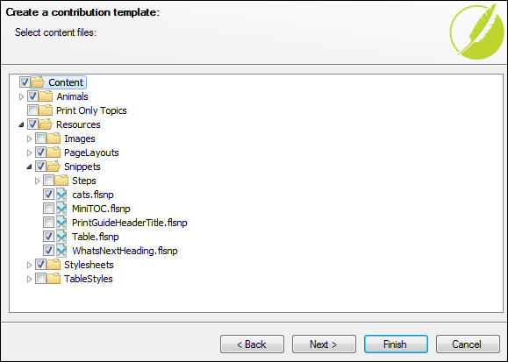Click the Table.flsnp snippet file icon

[x=61, y=237]
